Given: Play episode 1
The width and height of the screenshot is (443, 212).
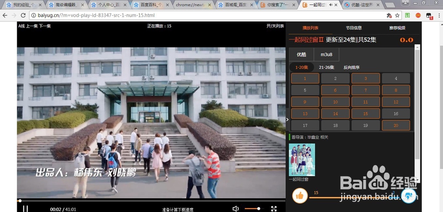Looking at the screenshot, I should click(305, 78).
